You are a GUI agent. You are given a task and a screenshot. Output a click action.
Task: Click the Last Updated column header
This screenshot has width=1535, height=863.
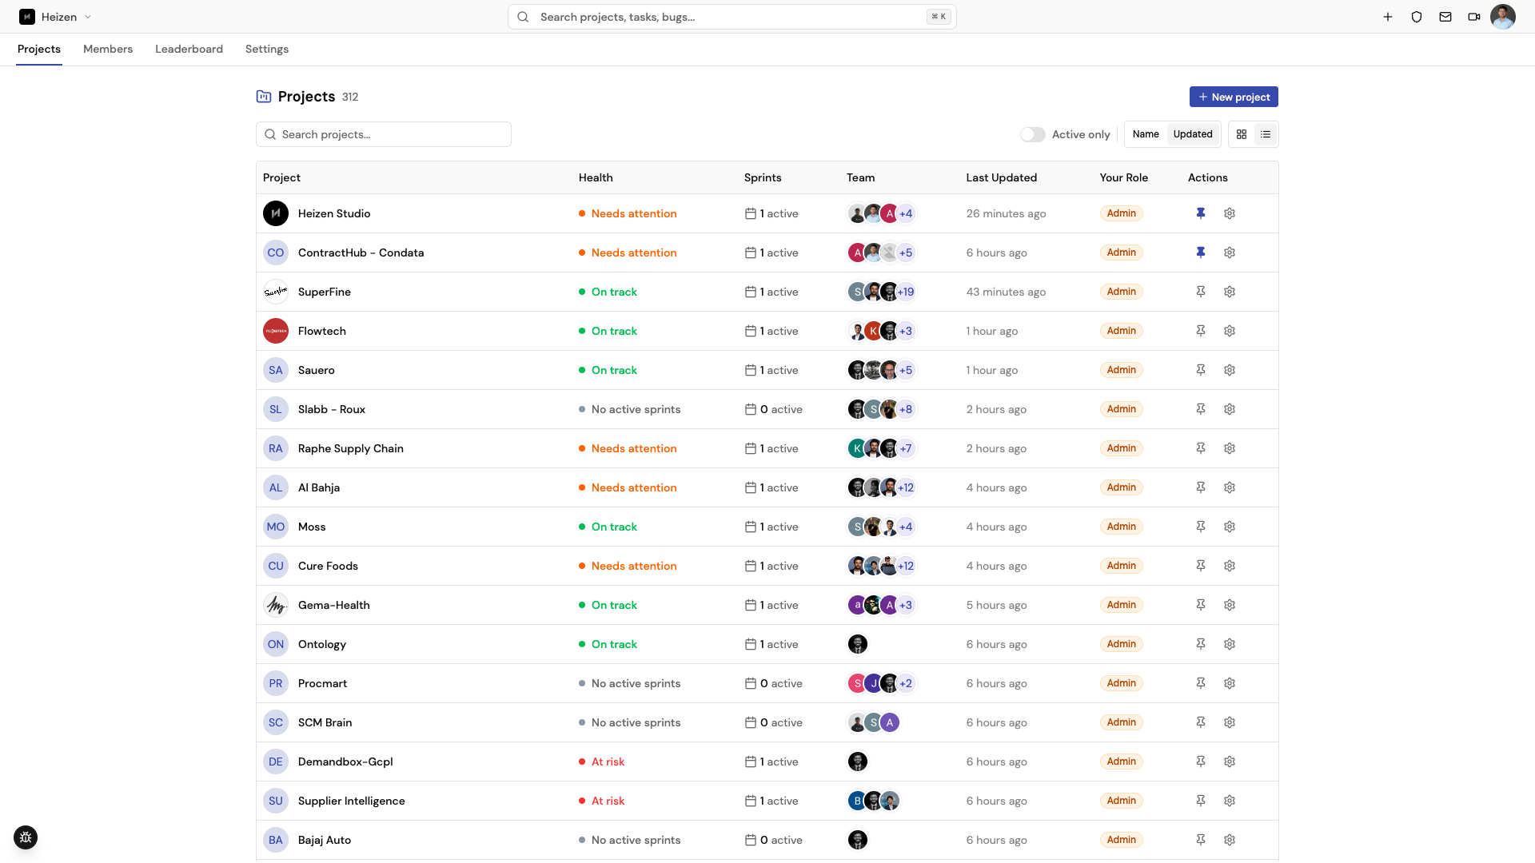pos(1002,177)
